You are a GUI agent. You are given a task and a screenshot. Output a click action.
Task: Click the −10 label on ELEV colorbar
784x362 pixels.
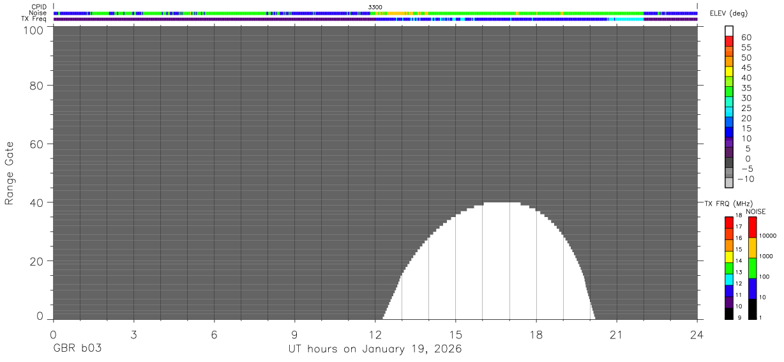point(744,179)
